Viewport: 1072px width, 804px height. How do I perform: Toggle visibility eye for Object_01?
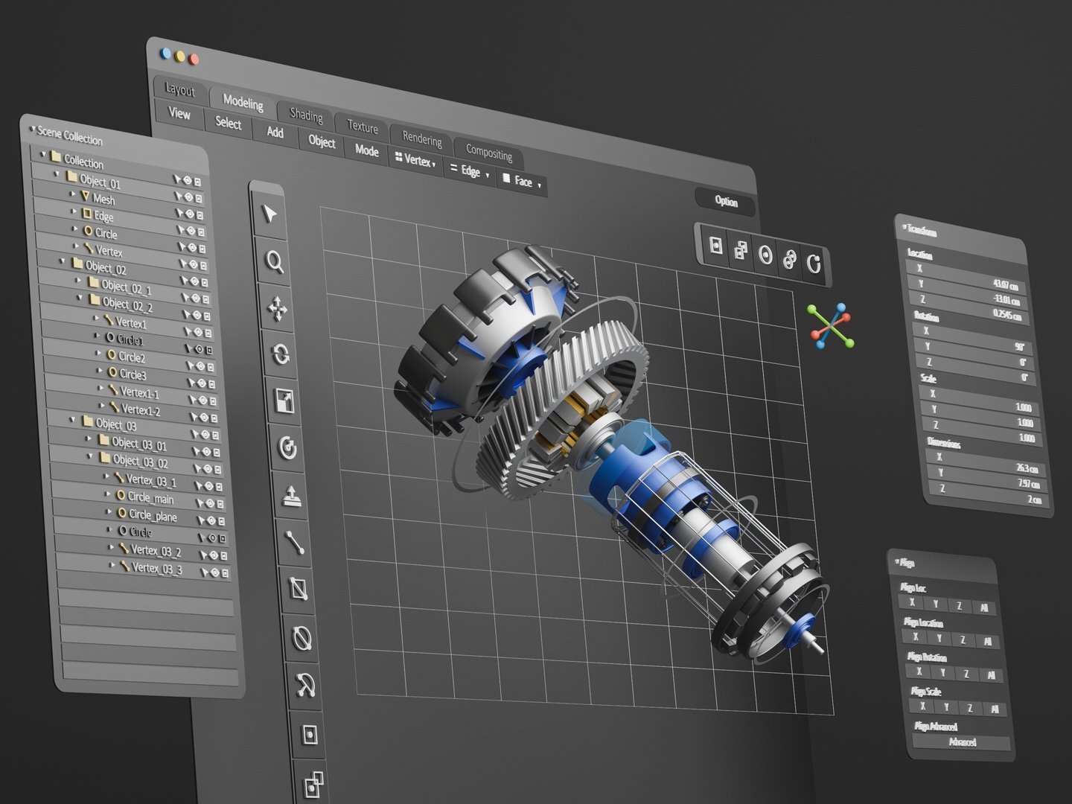tap(188, 181)
